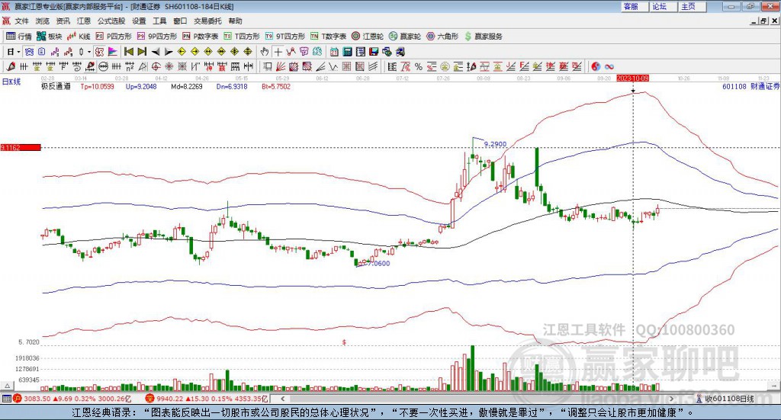Open 赢家服务 dollar-sign service

(483, 37)
